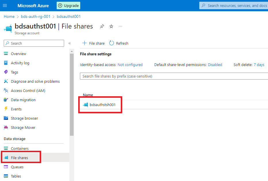The width and height of the screenshot is (268, 181).
Task: Focus Search file shares by prefix field
Action: tap(174, 76)
